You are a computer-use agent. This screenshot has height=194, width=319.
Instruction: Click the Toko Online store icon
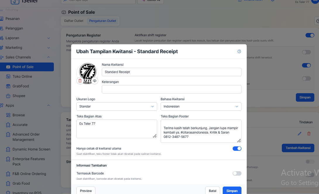click(x=8, y=77)
